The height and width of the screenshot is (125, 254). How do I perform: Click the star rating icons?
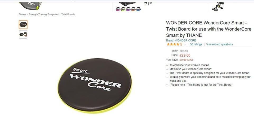(174, 44)
